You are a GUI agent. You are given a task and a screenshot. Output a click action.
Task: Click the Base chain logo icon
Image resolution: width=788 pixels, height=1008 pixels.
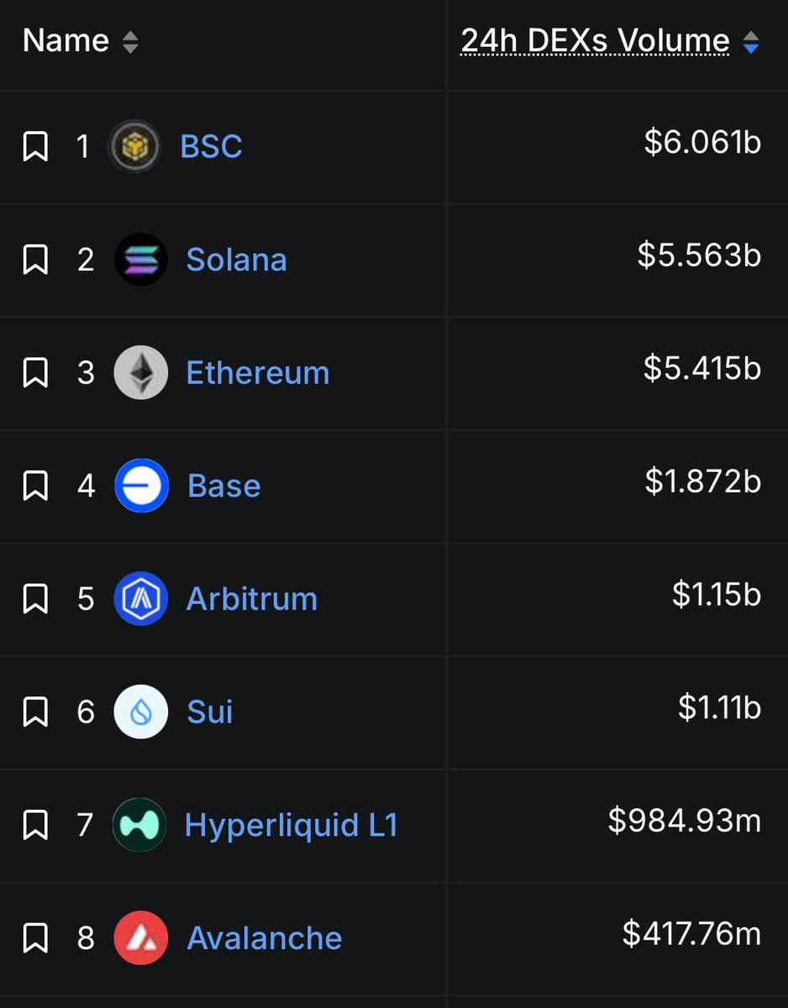click(x=141, y=486)
